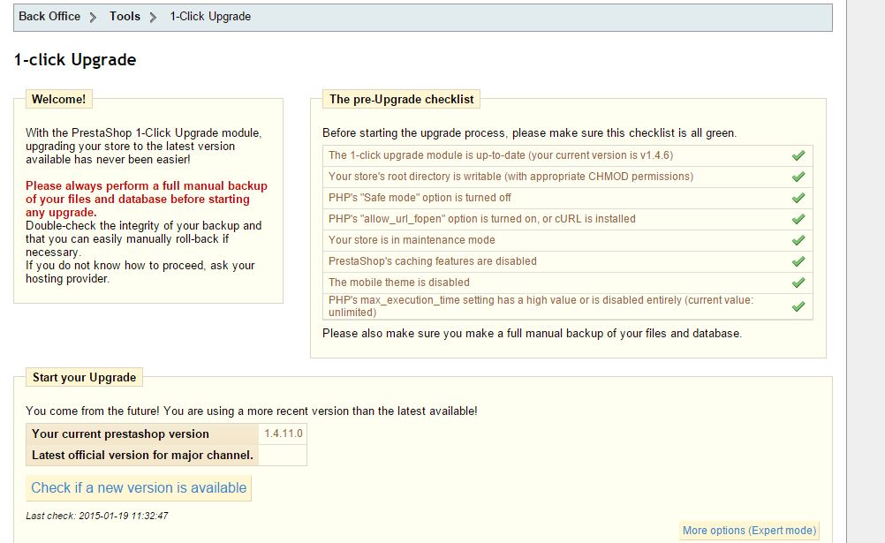Click "Check if a new version is available"

[x=139, y=487]
